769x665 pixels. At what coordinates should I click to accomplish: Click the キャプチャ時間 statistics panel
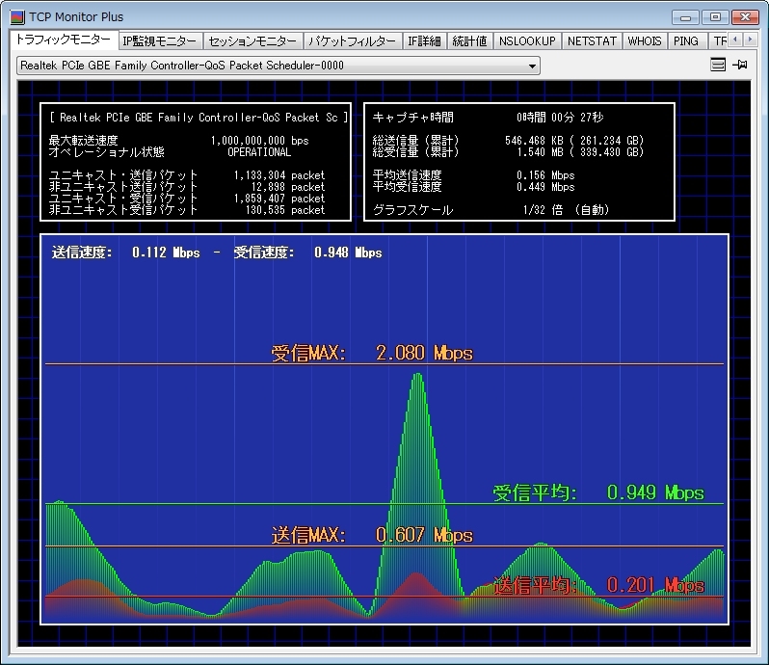pyautogui.click(x=518, y=162)
